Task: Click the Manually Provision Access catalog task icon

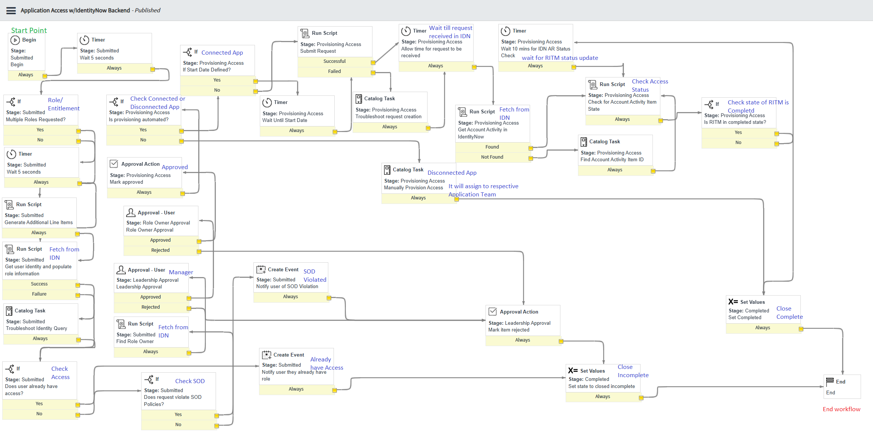Action: [387, 170]
